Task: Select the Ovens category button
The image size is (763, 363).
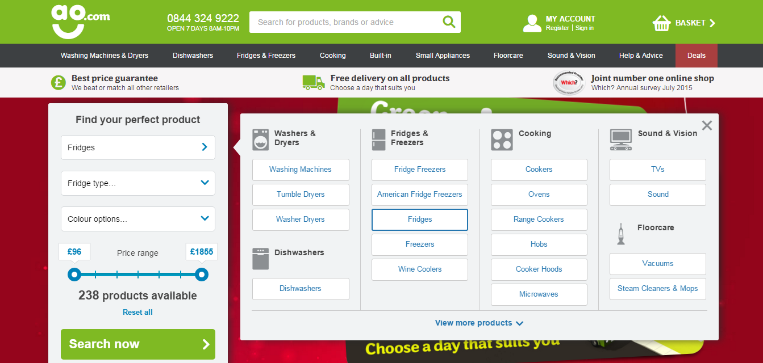Action: 539,195
